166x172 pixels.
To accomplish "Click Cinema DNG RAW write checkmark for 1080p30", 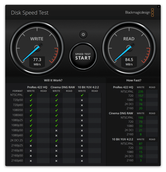I will 56,125.
